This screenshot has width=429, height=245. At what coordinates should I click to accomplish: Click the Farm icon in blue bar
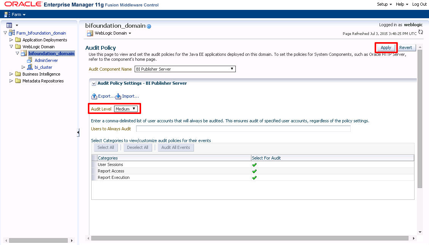[7, 14]
